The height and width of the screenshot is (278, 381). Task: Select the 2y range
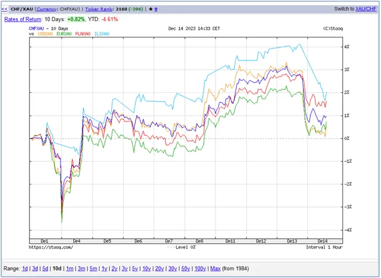click(114, 269)
